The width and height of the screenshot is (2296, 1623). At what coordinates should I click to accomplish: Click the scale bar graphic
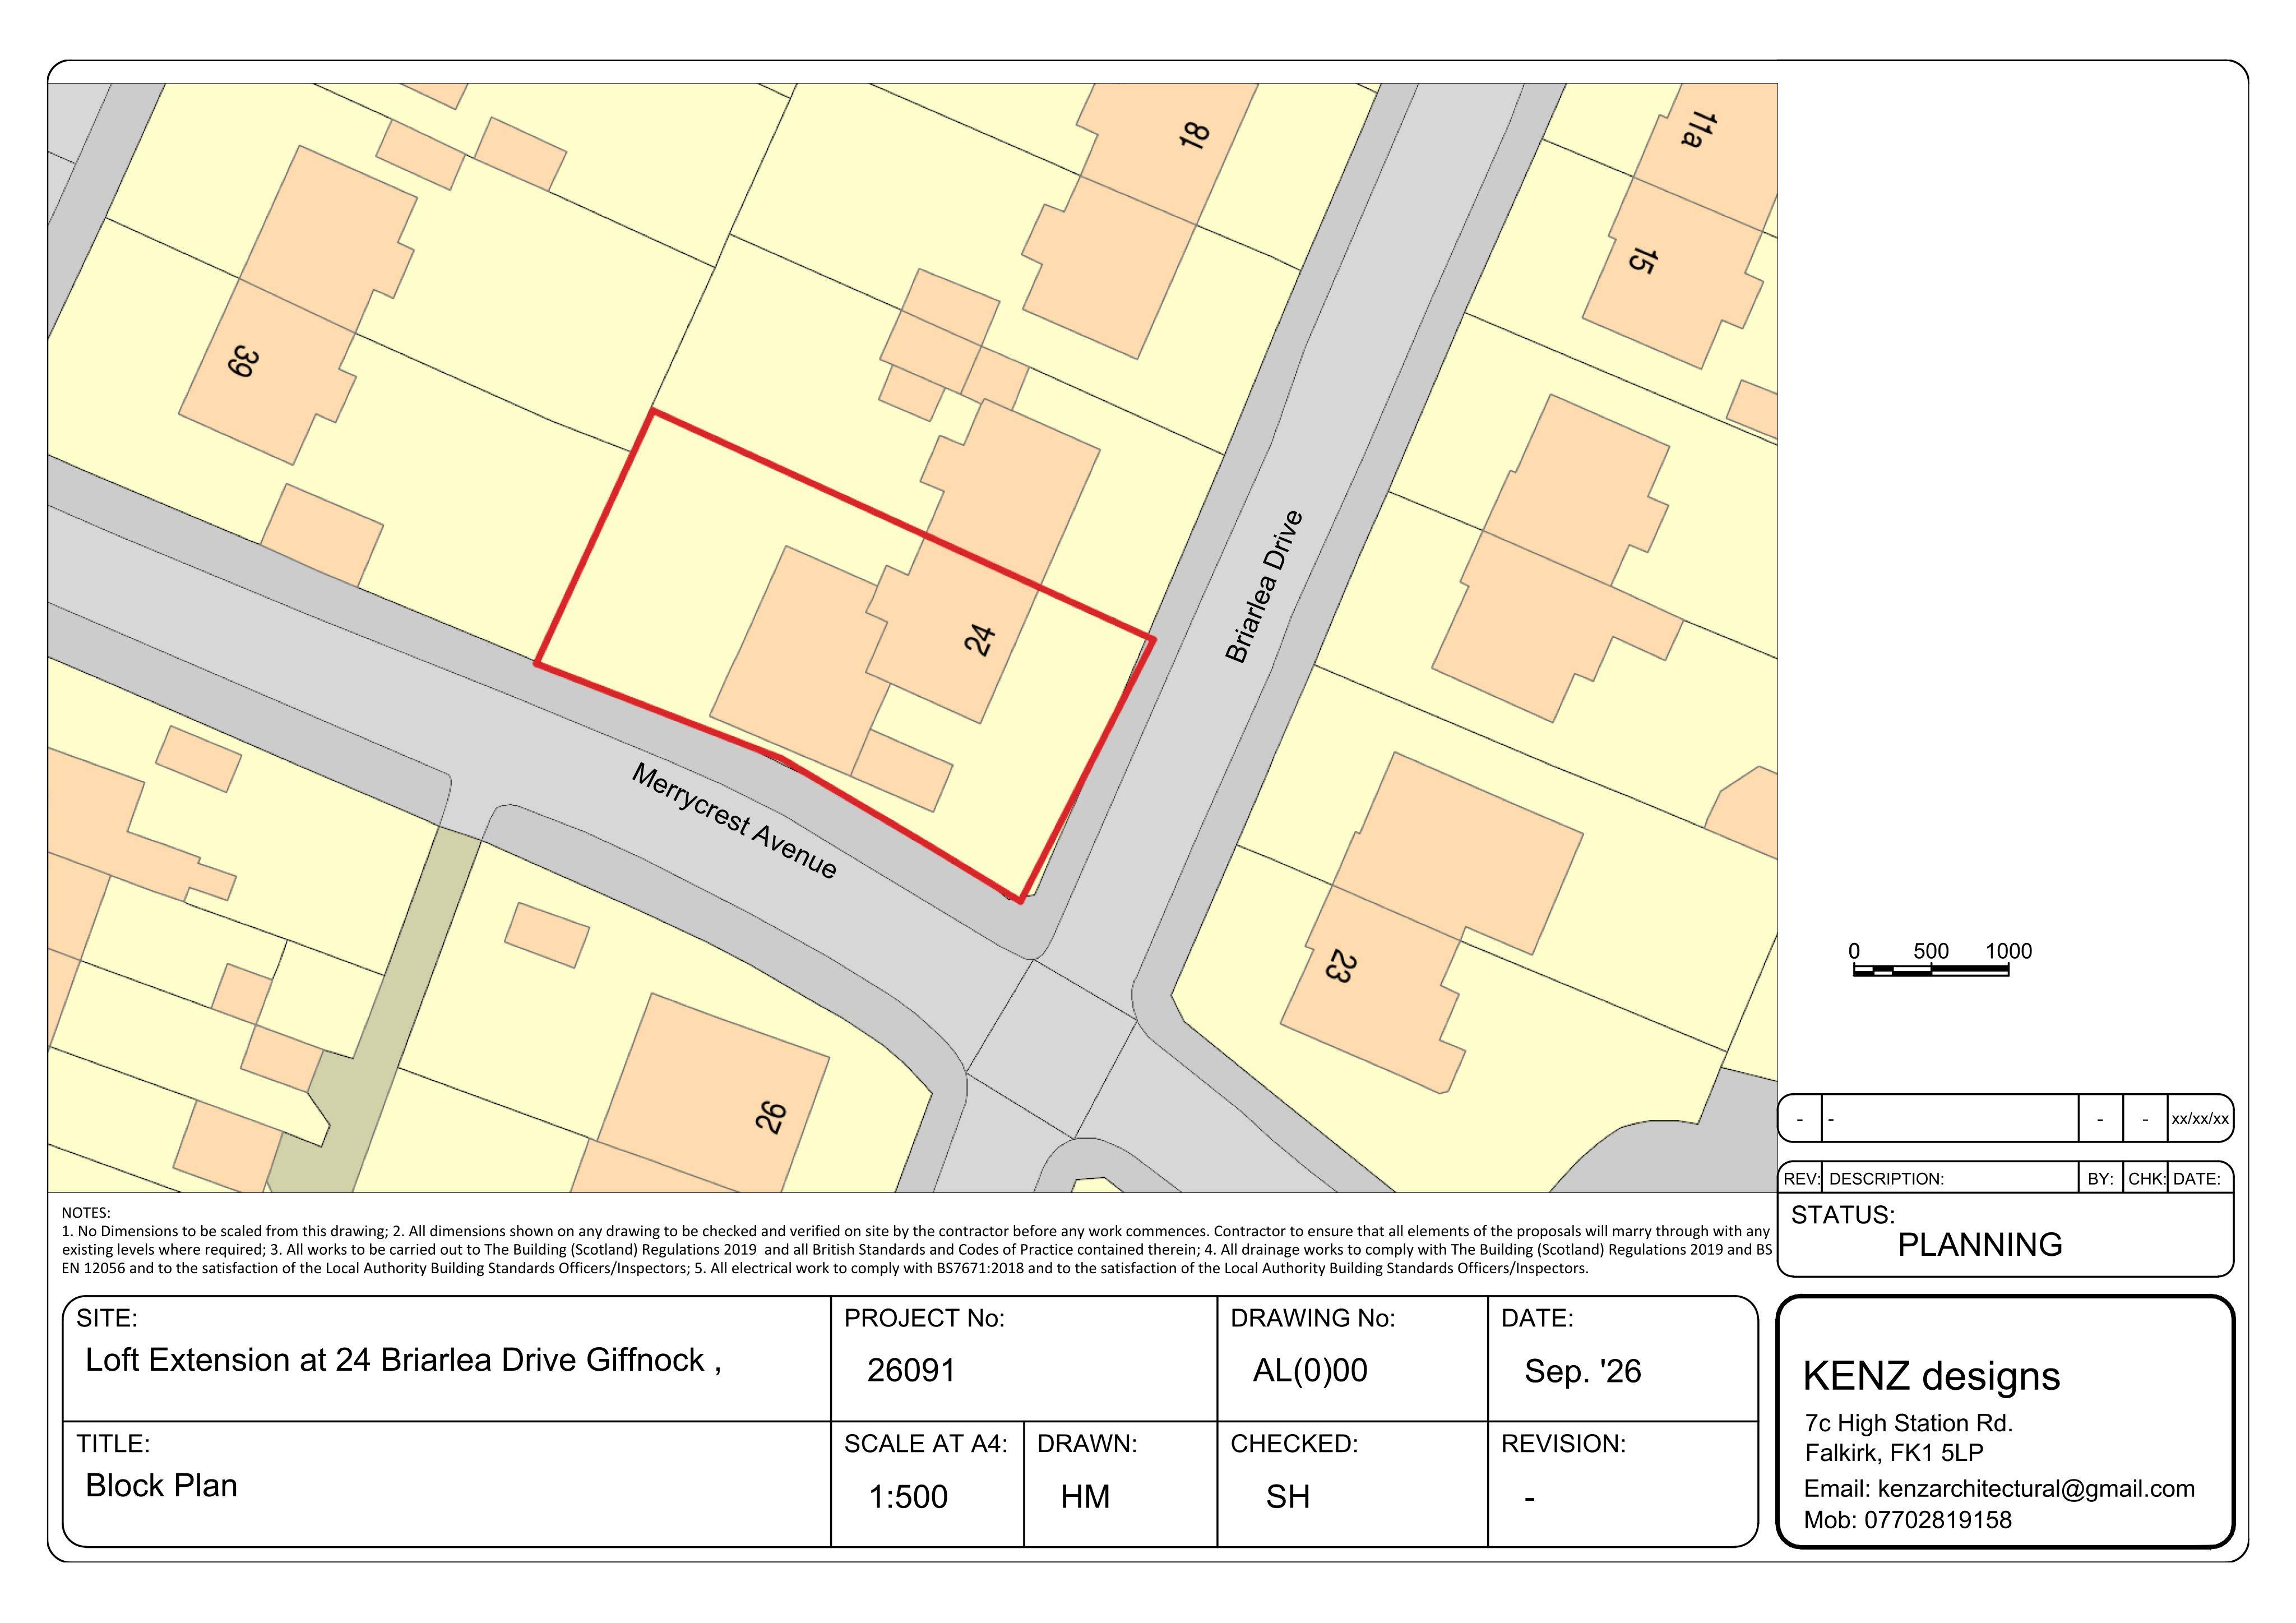[1931, 970]
